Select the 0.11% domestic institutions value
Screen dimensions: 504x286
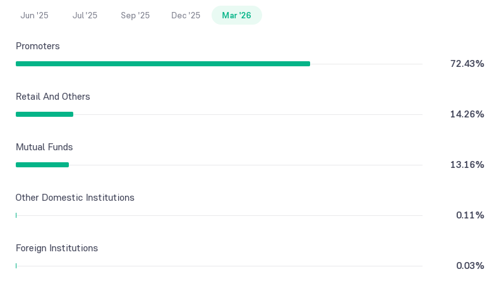pyautogui.click(x=470, y=215)
